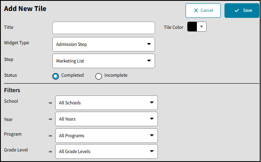Click the Year filter arrow icon
The image size is (261, 162).
(152, 119)
